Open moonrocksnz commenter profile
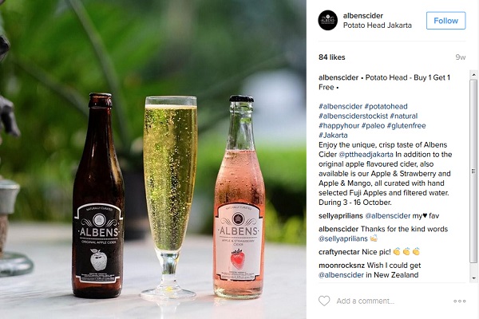The width and height of the screenshot is (479, 319). point(342,266)
